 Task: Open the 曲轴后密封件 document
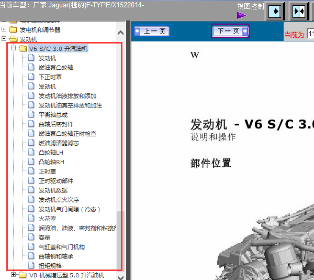point(56,124)
